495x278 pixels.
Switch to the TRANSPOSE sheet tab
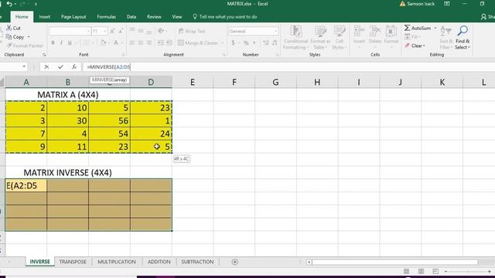point(73,262)
